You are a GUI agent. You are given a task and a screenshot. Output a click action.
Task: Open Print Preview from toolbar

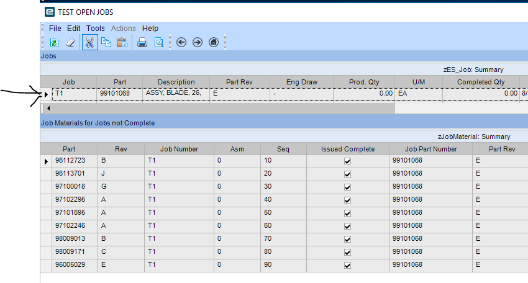point(158,42)
